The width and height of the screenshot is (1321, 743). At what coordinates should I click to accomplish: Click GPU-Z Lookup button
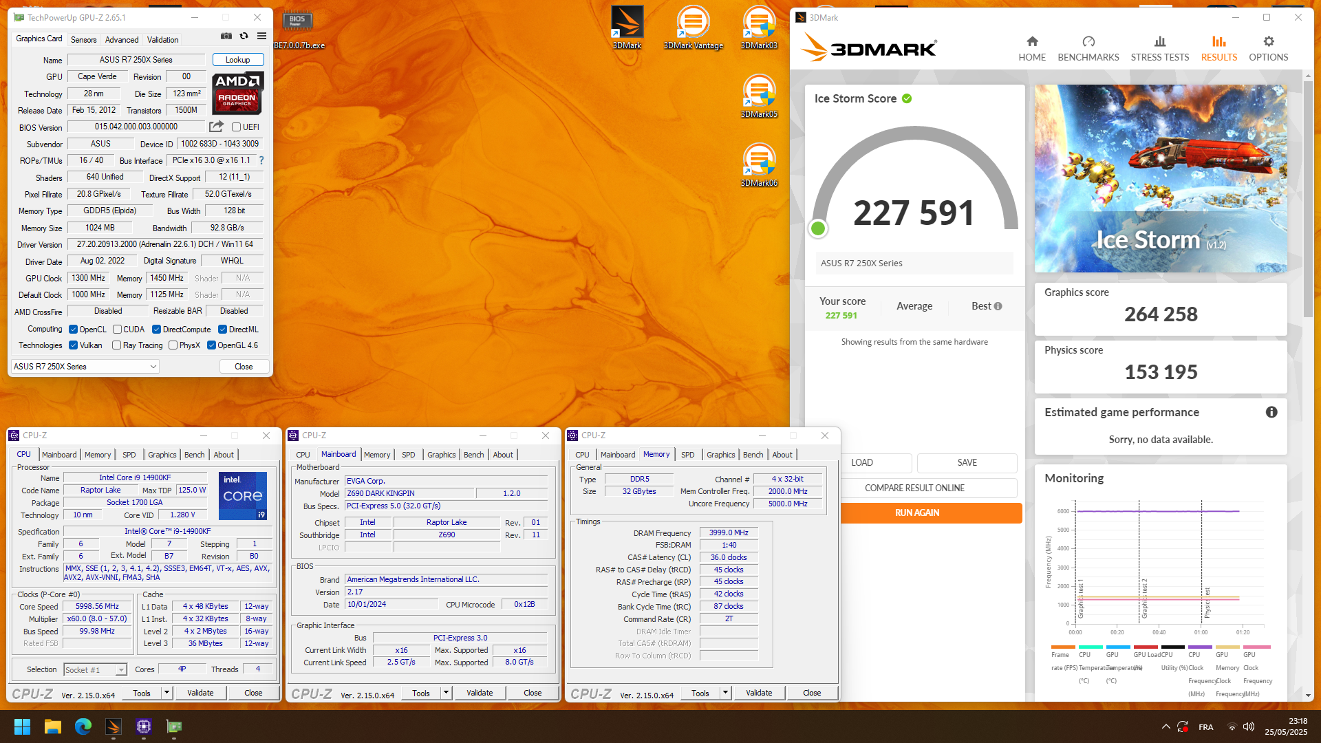click(238, 60)
